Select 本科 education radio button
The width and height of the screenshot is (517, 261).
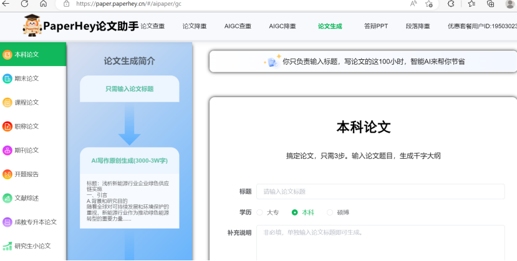pyautogui.click(x=295, y=212)
